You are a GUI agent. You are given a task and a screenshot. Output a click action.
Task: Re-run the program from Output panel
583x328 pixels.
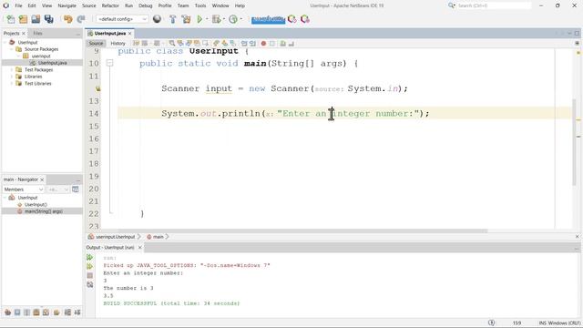tap(89, 257)
